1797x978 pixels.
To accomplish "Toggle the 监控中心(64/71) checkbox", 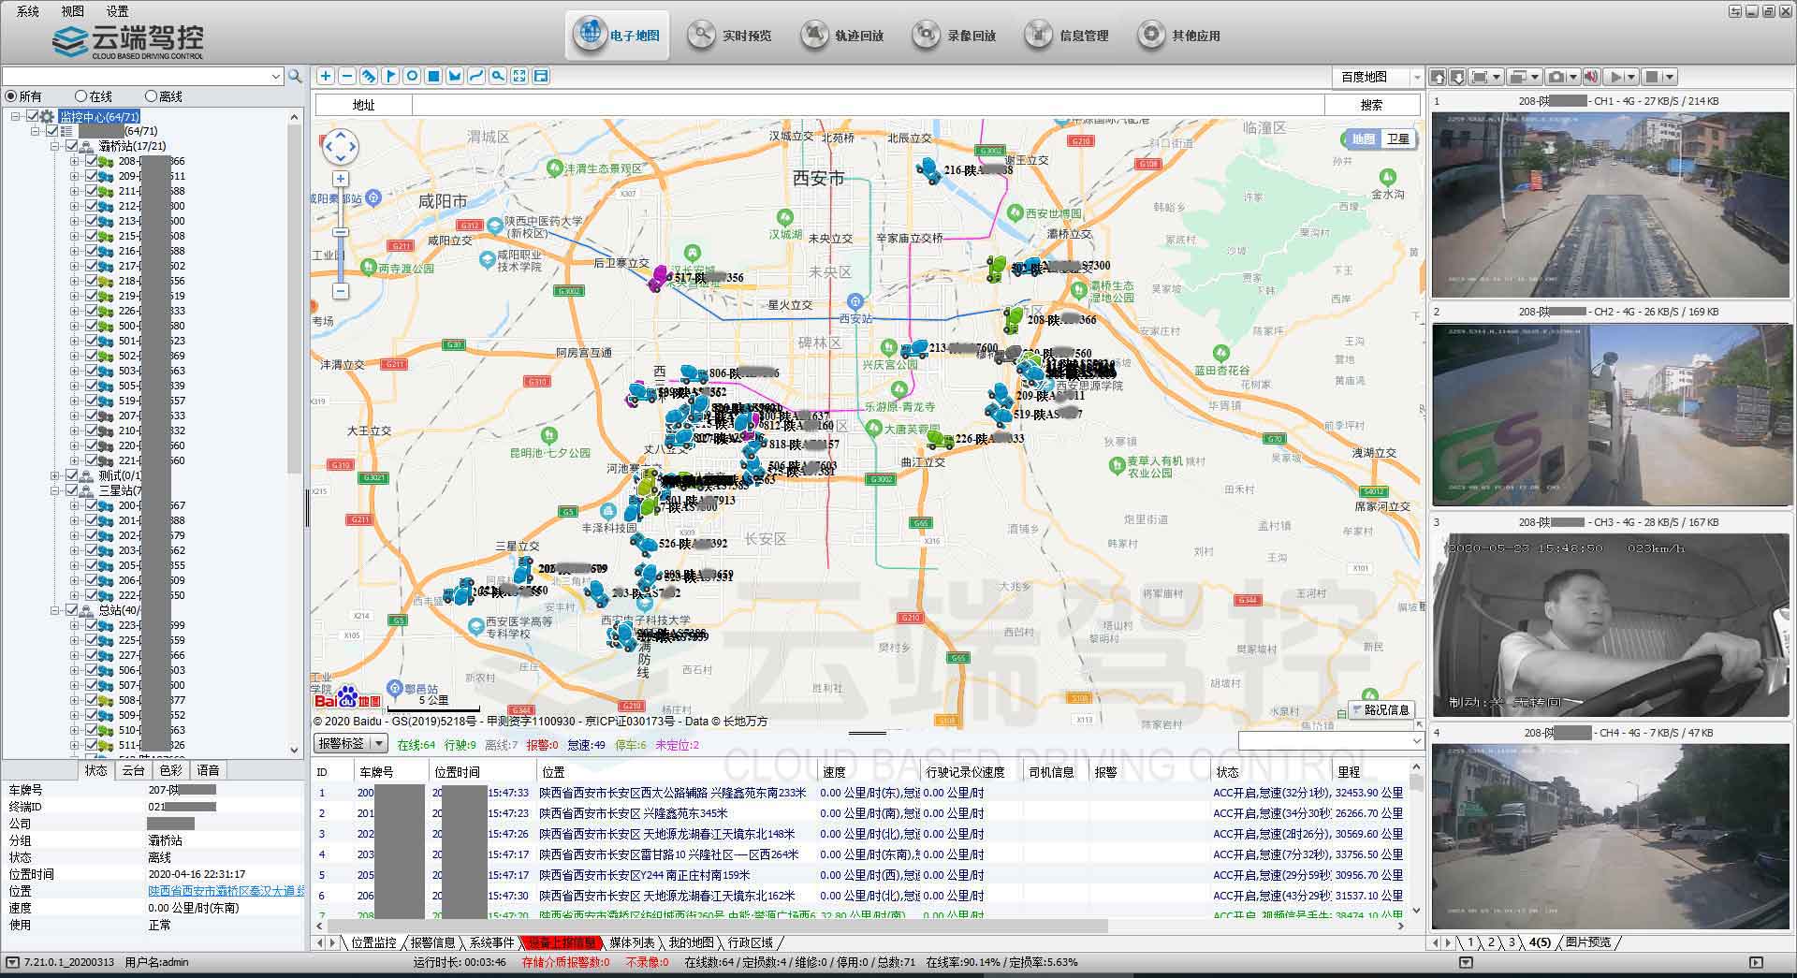I will pos(33,116).
